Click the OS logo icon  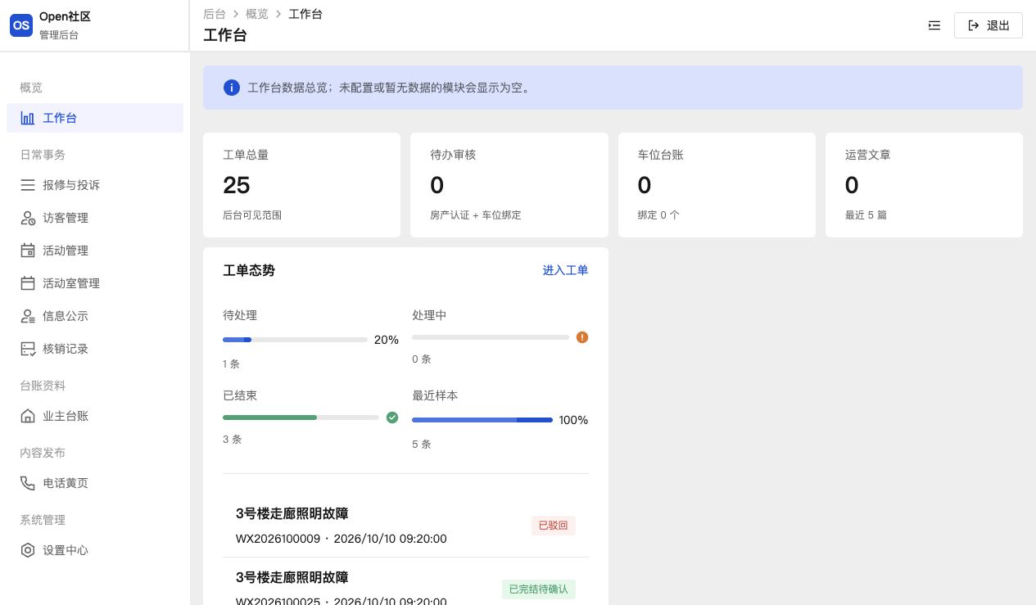coord(21,25)
